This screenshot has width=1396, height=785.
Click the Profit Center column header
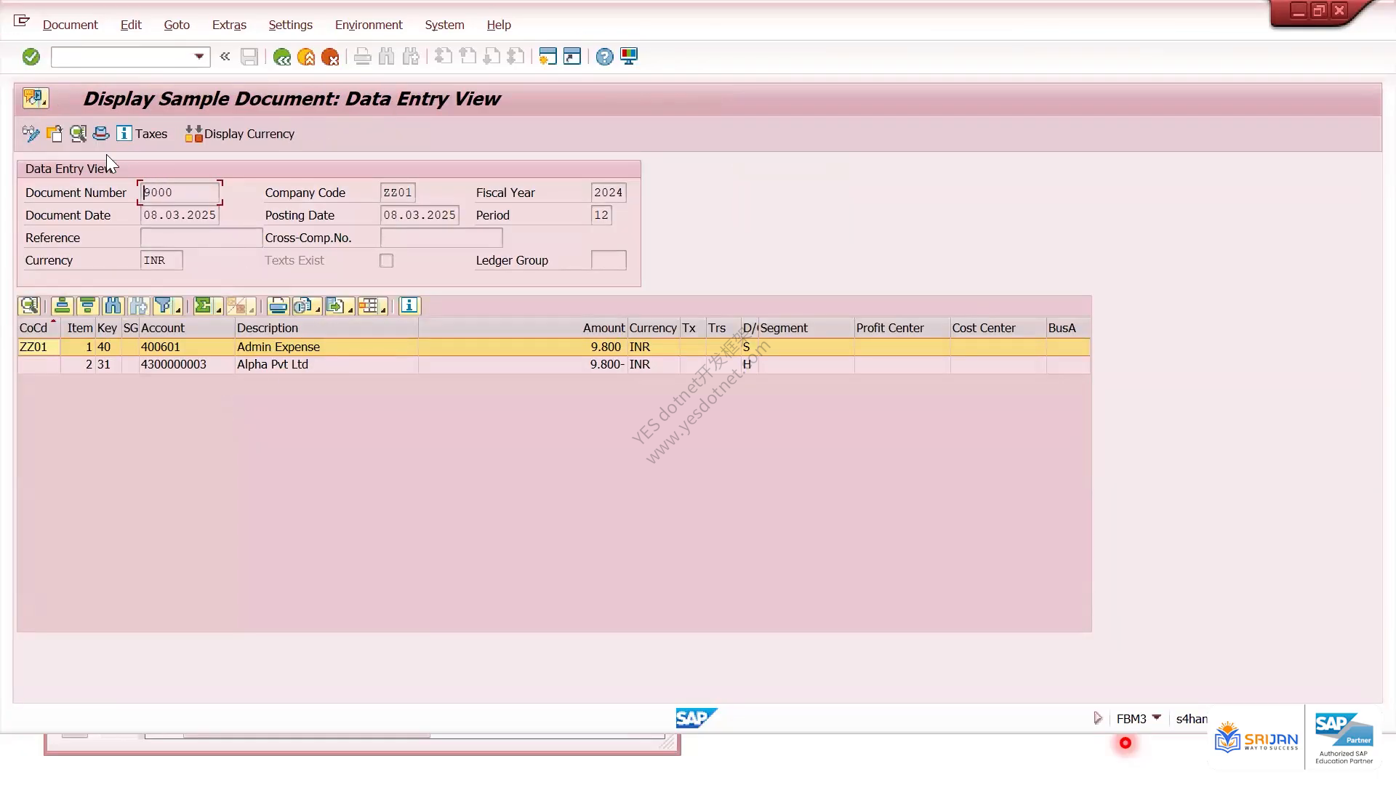[x=902, y=328]
